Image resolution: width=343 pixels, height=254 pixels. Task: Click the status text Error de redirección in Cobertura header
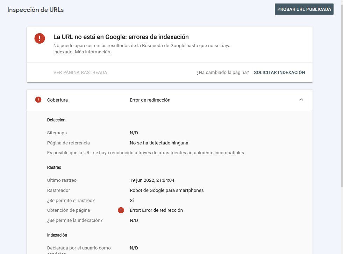(150, 100)
